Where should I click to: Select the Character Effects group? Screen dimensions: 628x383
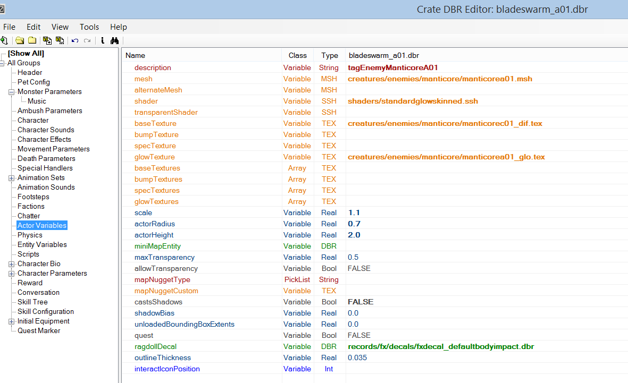coord(44,140)
